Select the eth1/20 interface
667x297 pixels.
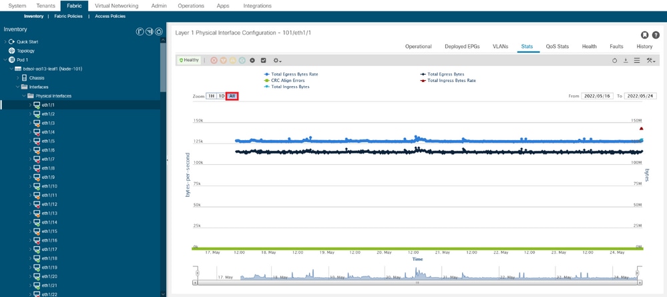pyautogui.click(x=50, y=276)
